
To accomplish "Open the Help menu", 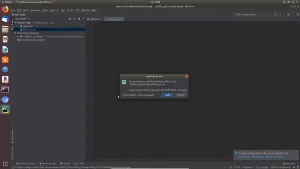I will pos(94,10).
